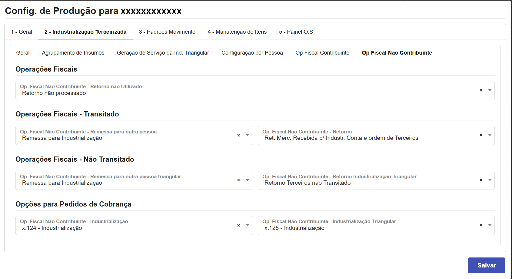
Task: Open Configuração por Pessoa sub-tab
Action: tap(252, 53)
